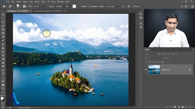The width and height of the screenshot is (195, 109).
Task: Enable the Aligned checkbox
Action: [80, 6]
